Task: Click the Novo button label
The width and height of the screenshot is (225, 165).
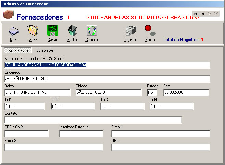Action: (14, 40)
